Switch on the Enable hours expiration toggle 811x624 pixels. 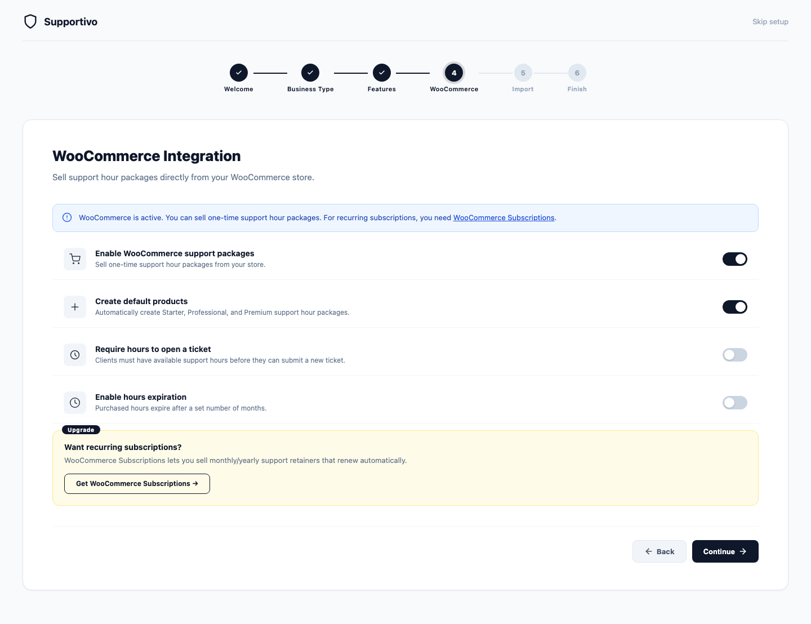click(735, 403)
